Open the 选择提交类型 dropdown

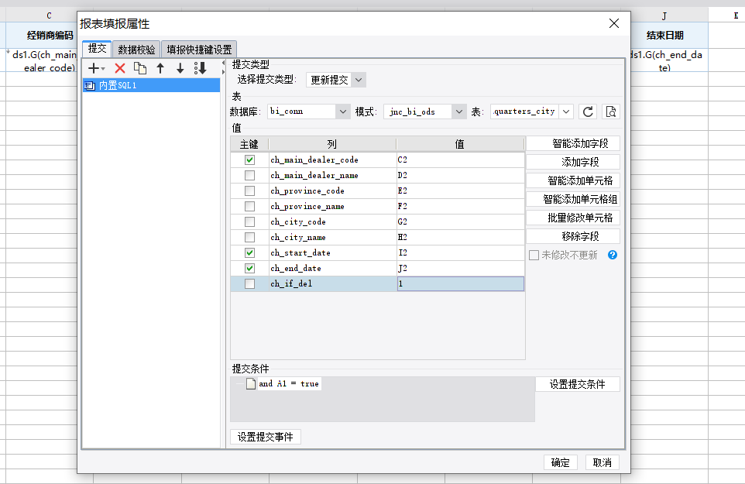pyautogui.click(x=335, y=80)
